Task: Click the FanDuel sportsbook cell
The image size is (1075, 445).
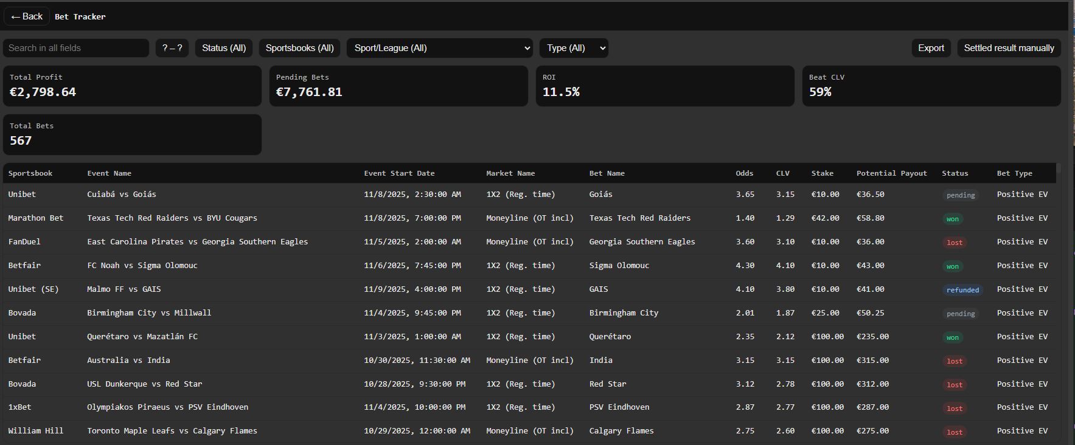Action: click(24, 242)
